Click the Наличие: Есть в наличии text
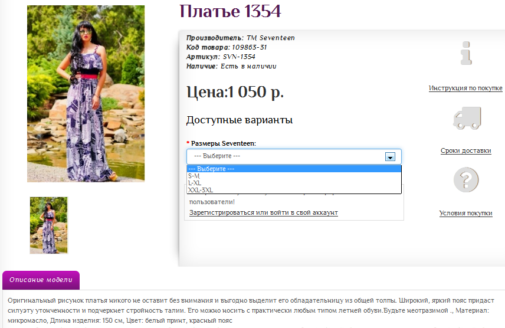Image resolution: width=505 pixels, height=328 pixels. click(x=231, y=67)
